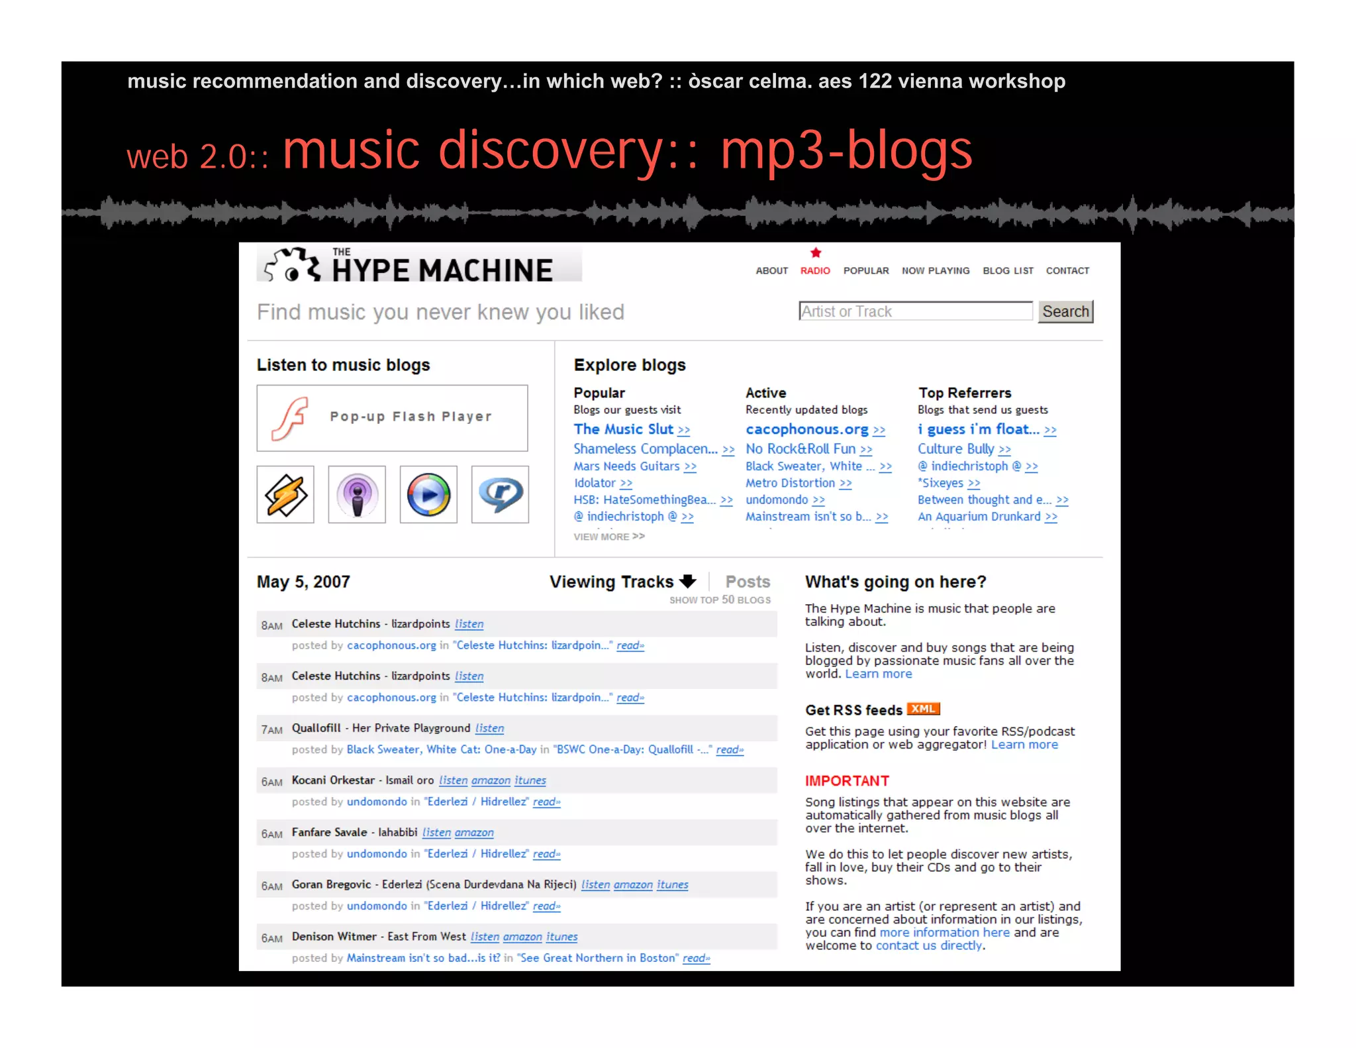This screenshot has width=1356, height=1048.
Task: Open more information here link
Action: tap(944, 932)
